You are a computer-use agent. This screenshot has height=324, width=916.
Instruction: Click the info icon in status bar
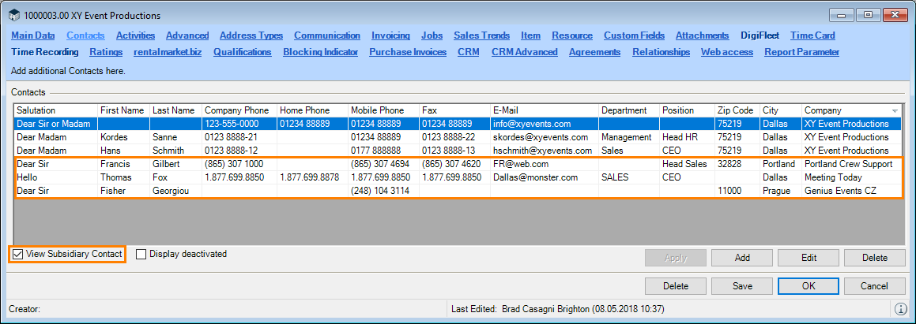900,309
